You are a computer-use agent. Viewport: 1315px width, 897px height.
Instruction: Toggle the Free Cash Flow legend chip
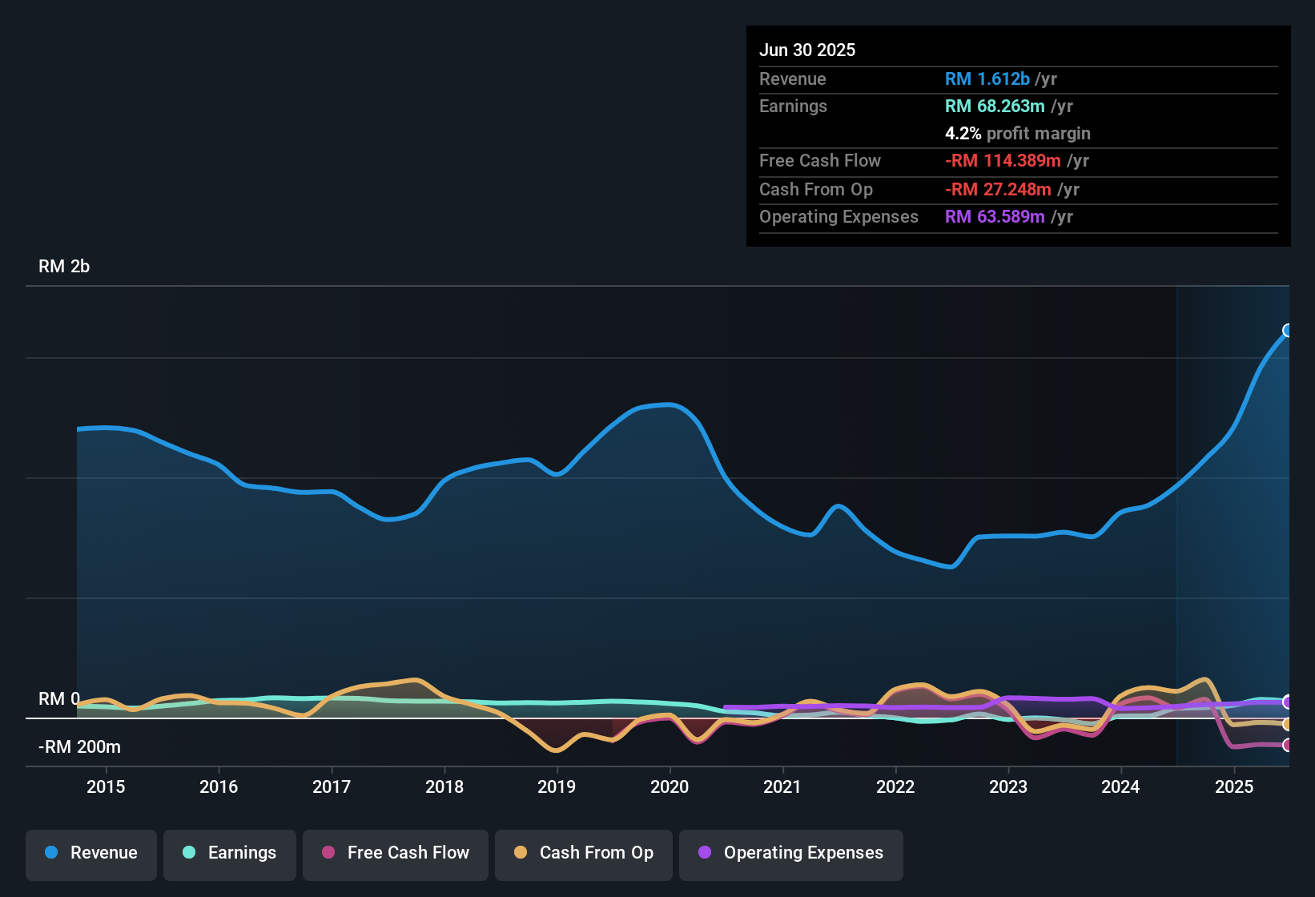(395, 853)
